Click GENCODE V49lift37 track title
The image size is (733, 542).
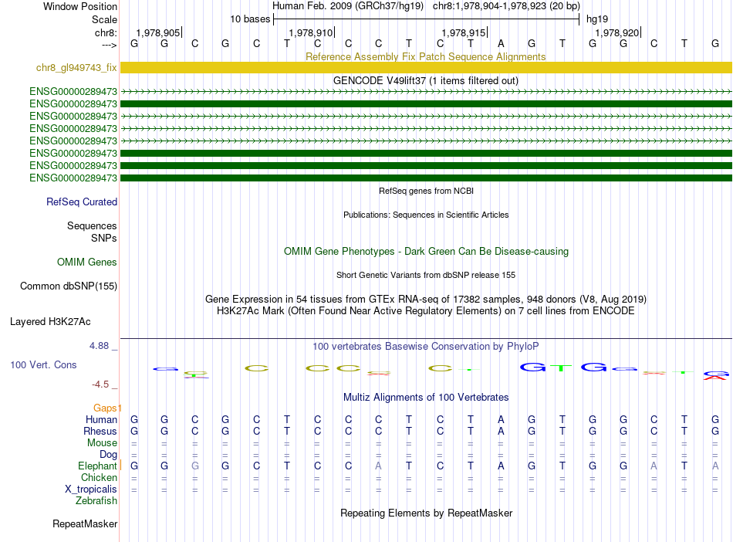[x=426, y=80]
